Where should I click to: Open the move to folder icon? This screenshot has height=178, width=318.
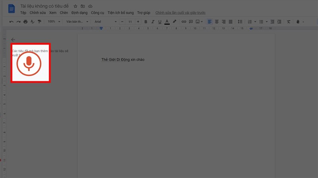(x=83, y=6)
